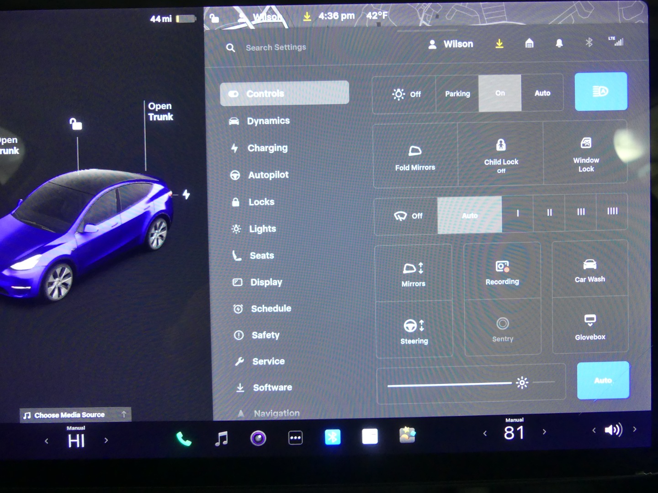
Task: Open Steering adjustment control
Action: 414,330
